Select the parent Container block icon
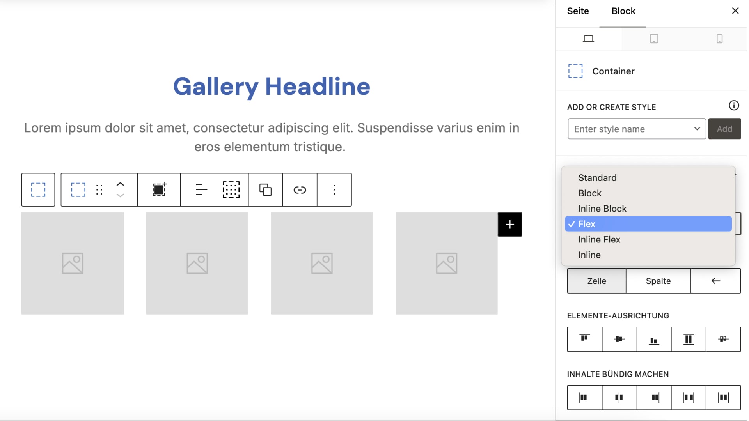The width and height of the screenshot is (749, 421). (x=38, y=189)
